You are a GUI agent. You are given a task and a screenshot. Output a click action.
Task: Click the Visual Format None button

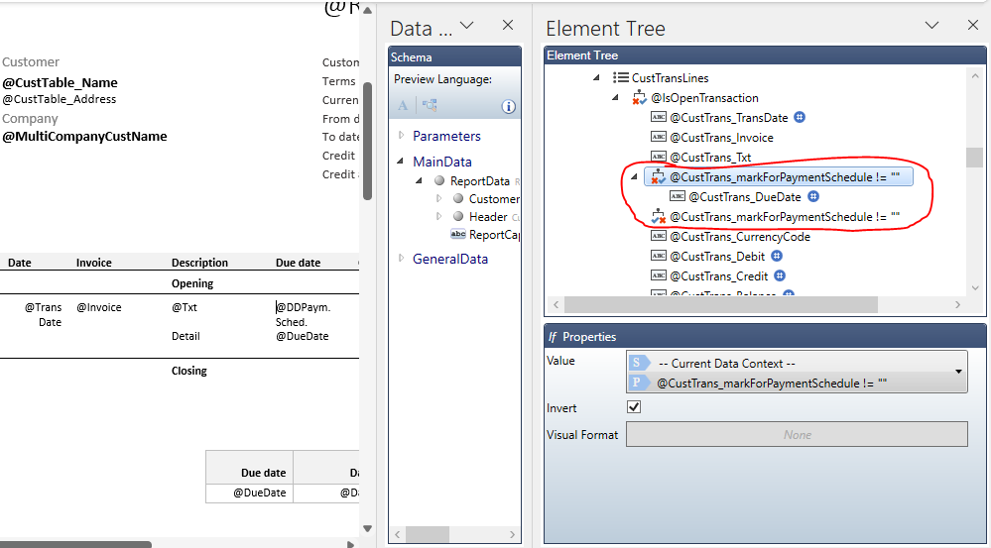(797, 434)
